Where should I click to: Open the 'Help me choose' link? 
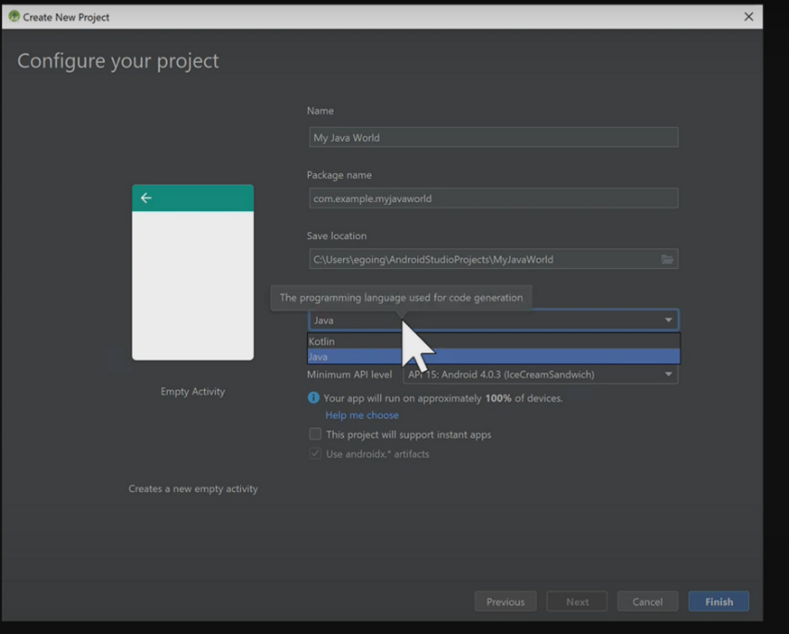[362, 415]
